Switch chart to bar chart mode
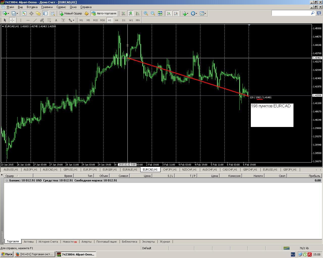 click(x=123, y=13)
